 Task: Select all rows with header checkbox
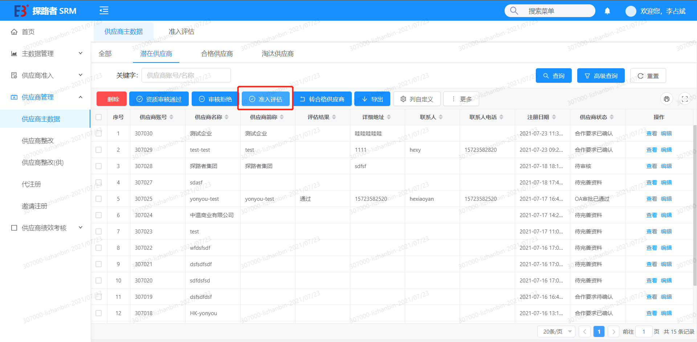click(99, 117)
